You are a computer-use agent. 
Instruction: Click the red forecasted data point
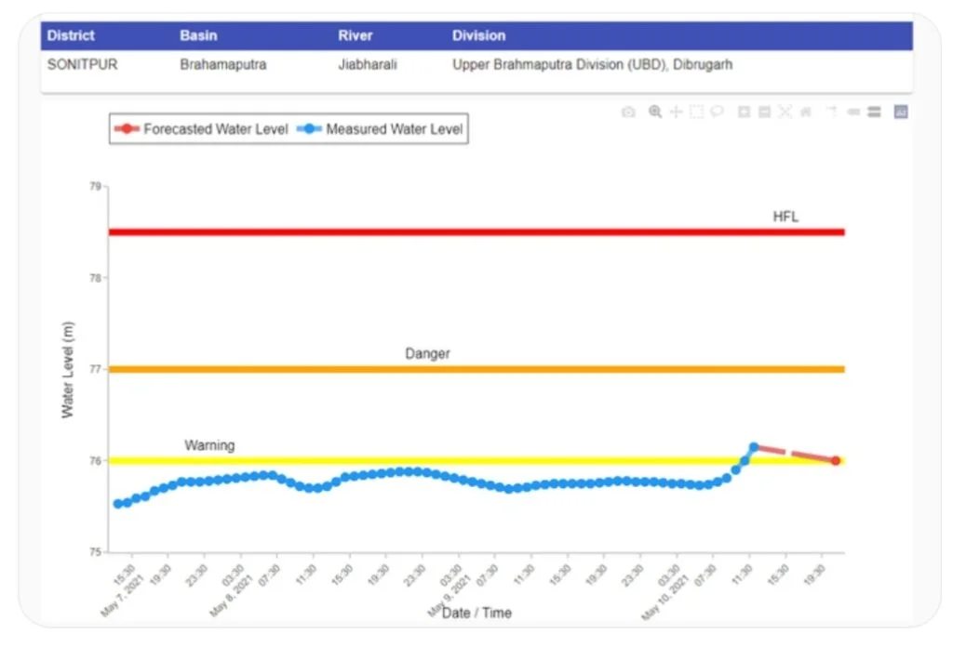point(836,461)
